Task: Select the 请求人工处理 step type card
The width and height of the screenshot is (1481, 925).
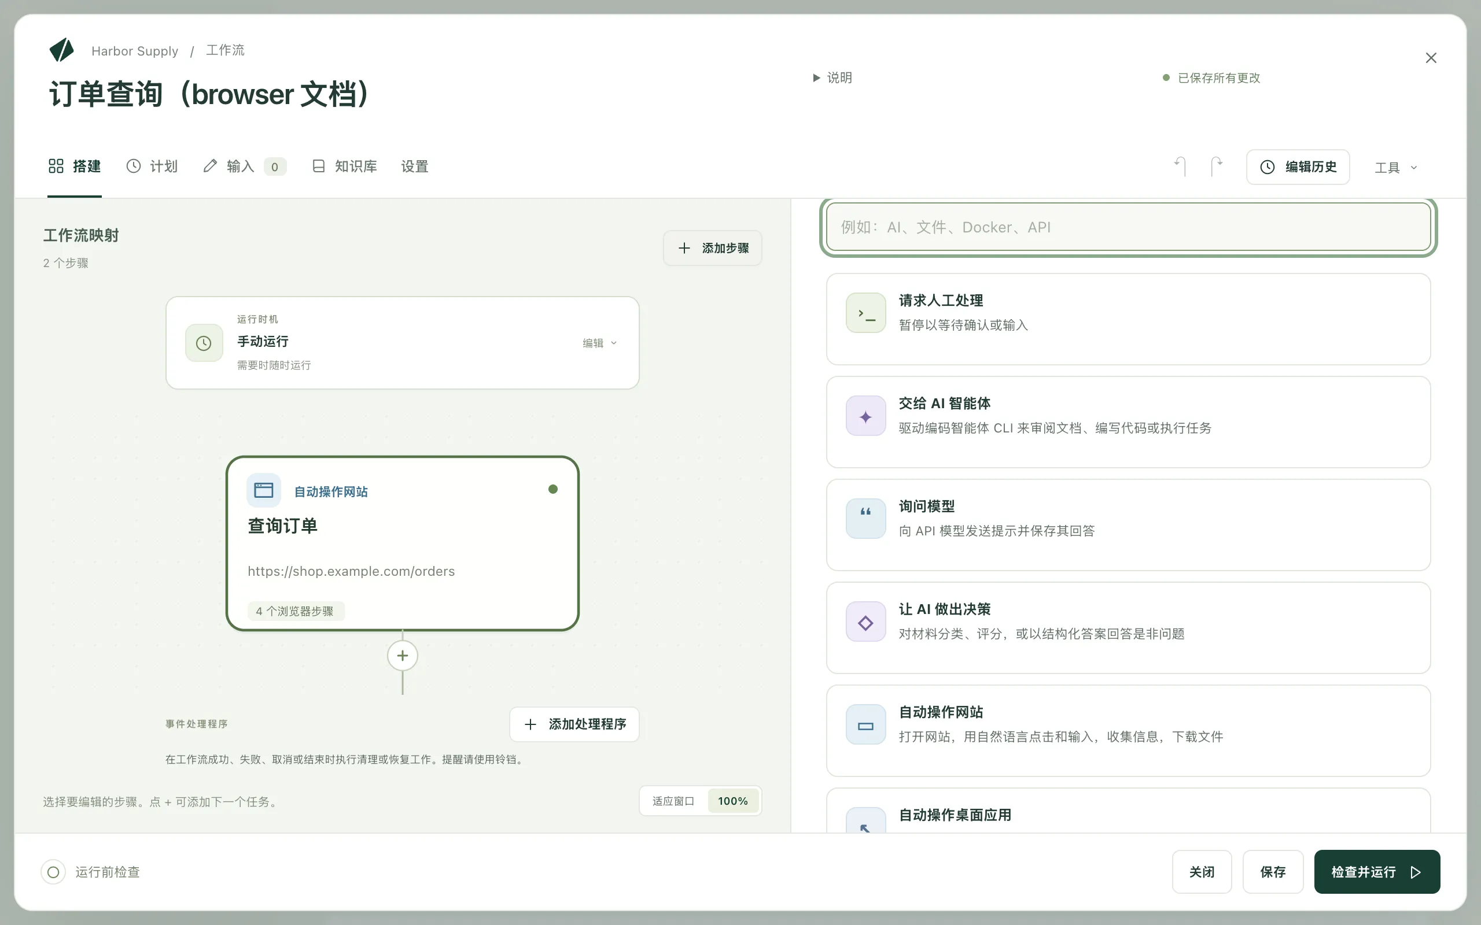Action: (1128, 319)
